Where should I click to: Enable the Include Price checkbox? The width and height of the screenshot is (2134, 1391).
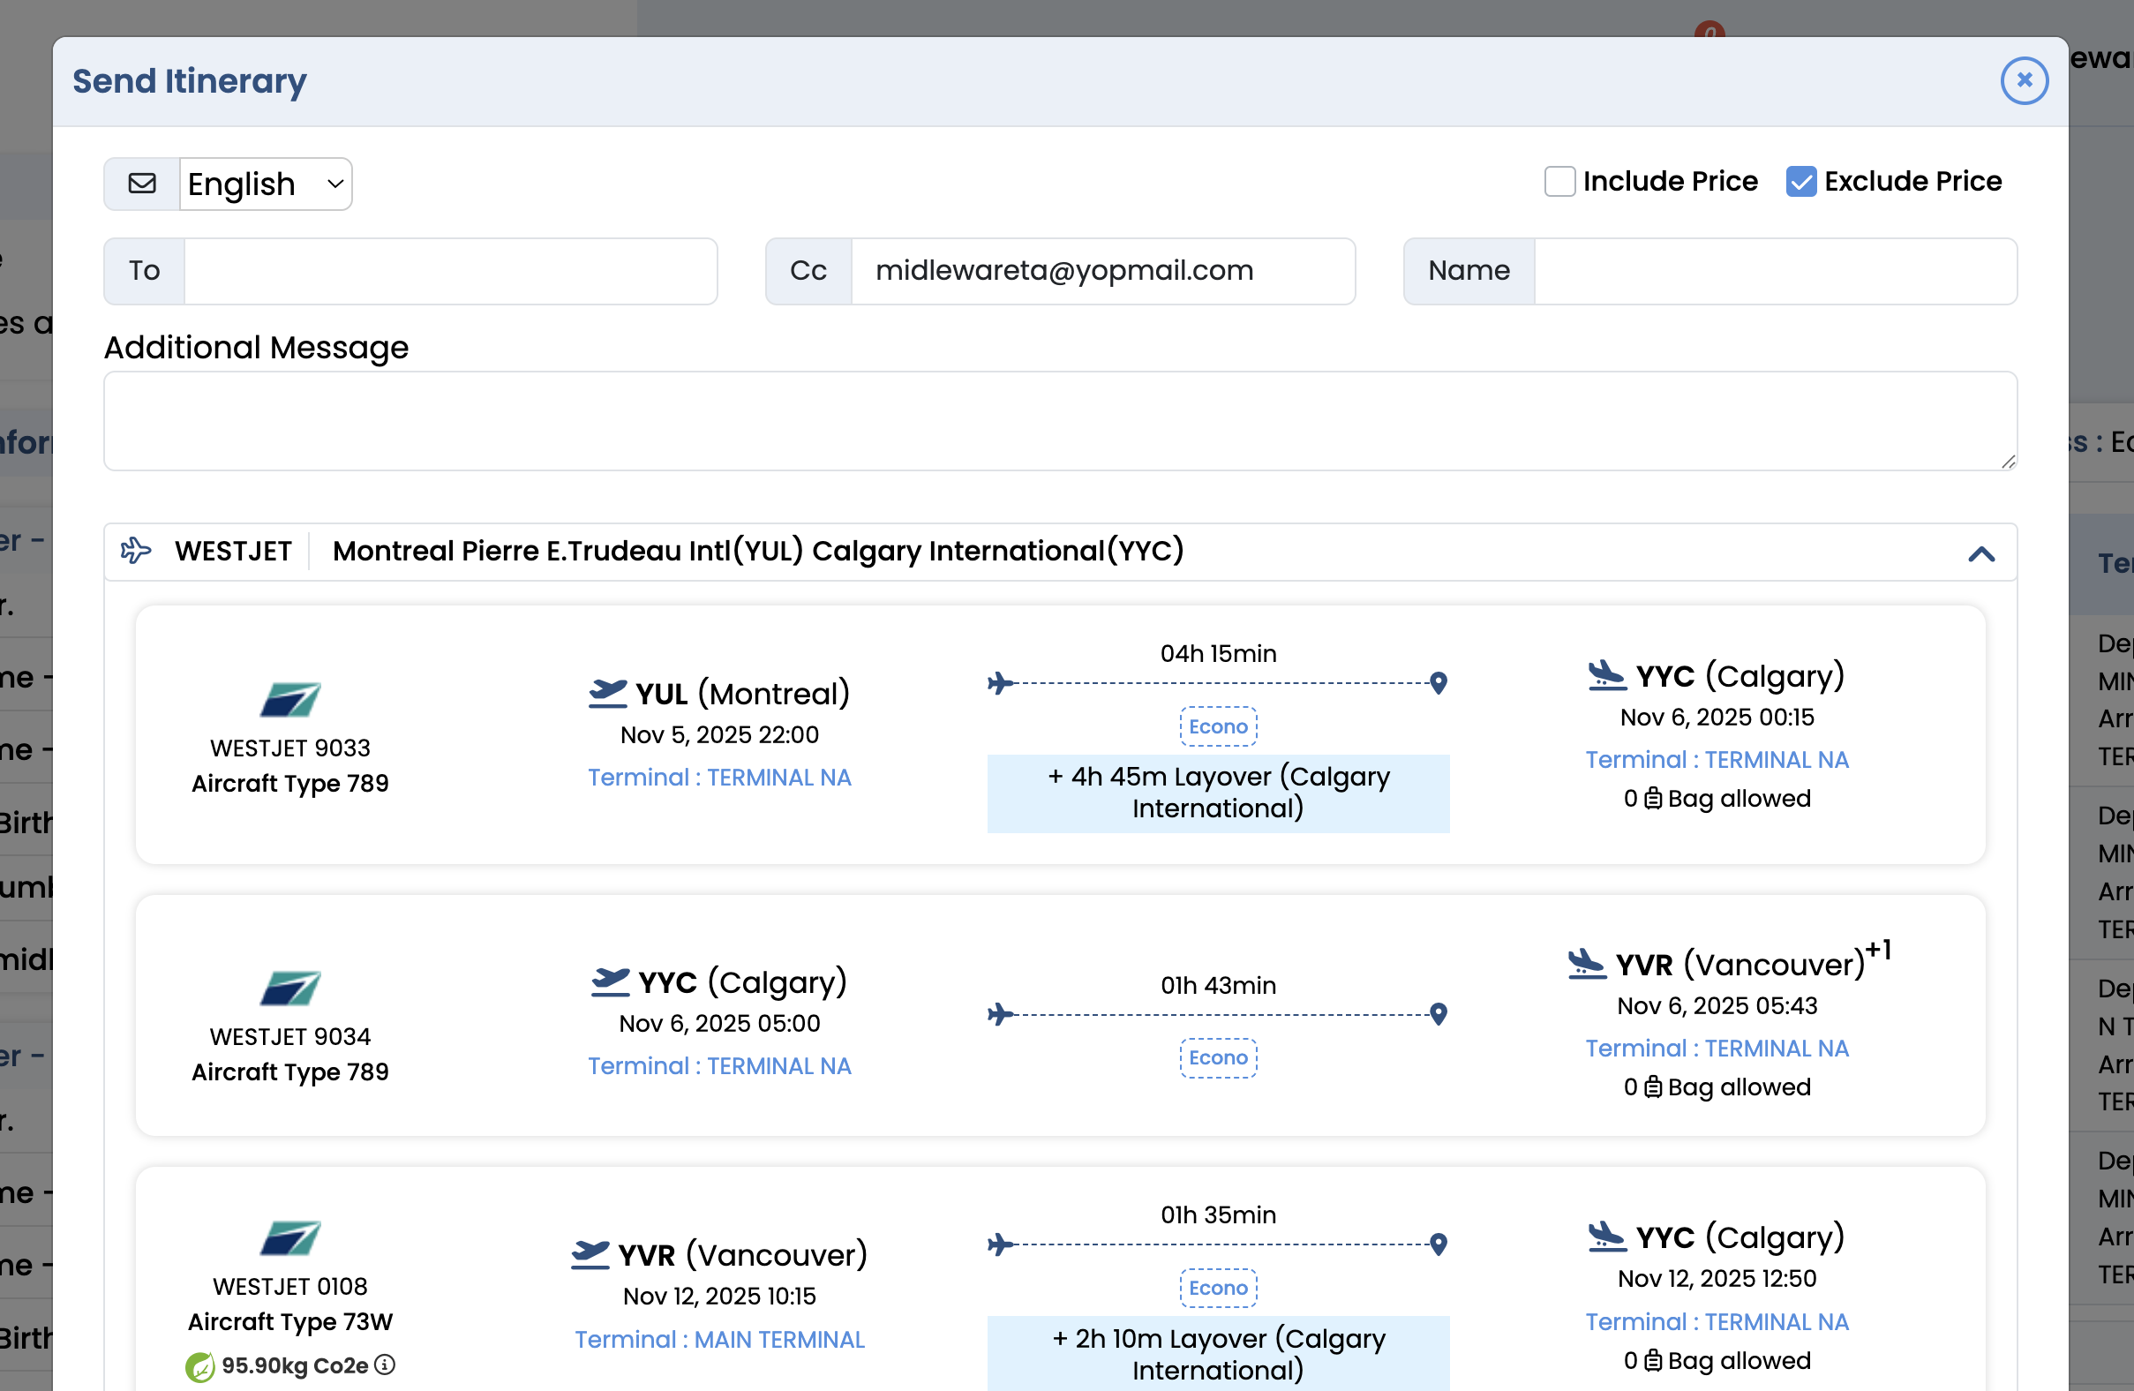pyautogui.click(x=1559, y=181)
